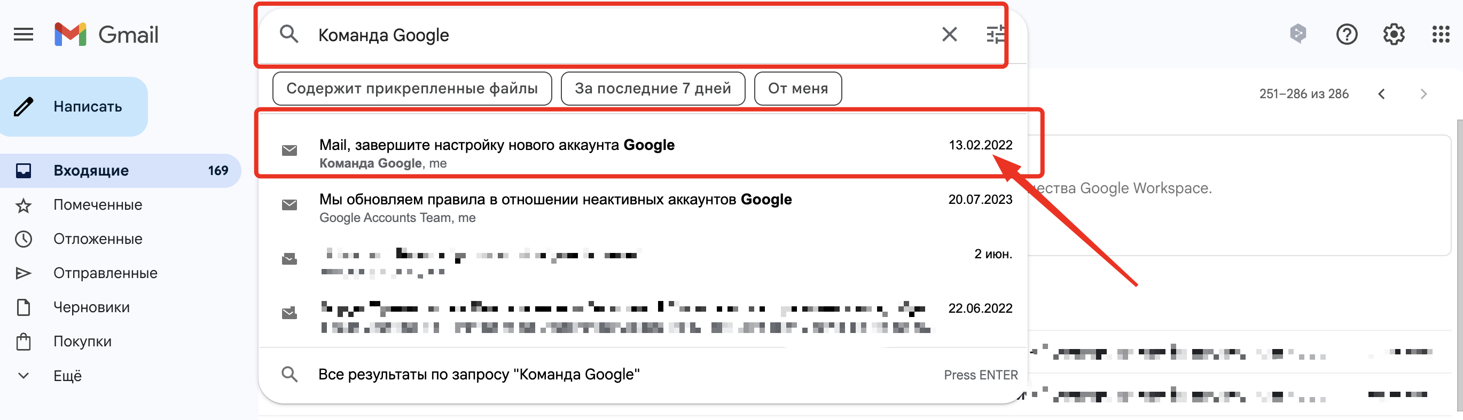Image resolution: width=1463 pixels, height=420 pixels.
Task: Open the Помеченные starred folder
Action: [x=98, y=205]
